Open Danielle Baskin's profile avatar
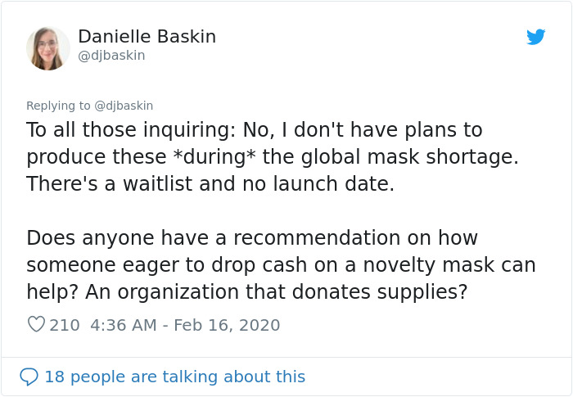Screen dimensions: 573x397 tap(47, 48)
